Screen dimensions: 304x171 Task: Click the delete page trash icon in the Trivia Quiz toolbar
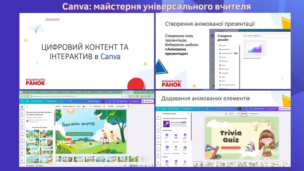click(226, 113)
